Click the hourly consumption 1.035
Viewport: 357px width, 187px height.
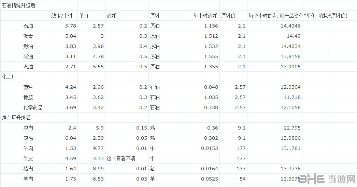point(211,97)
